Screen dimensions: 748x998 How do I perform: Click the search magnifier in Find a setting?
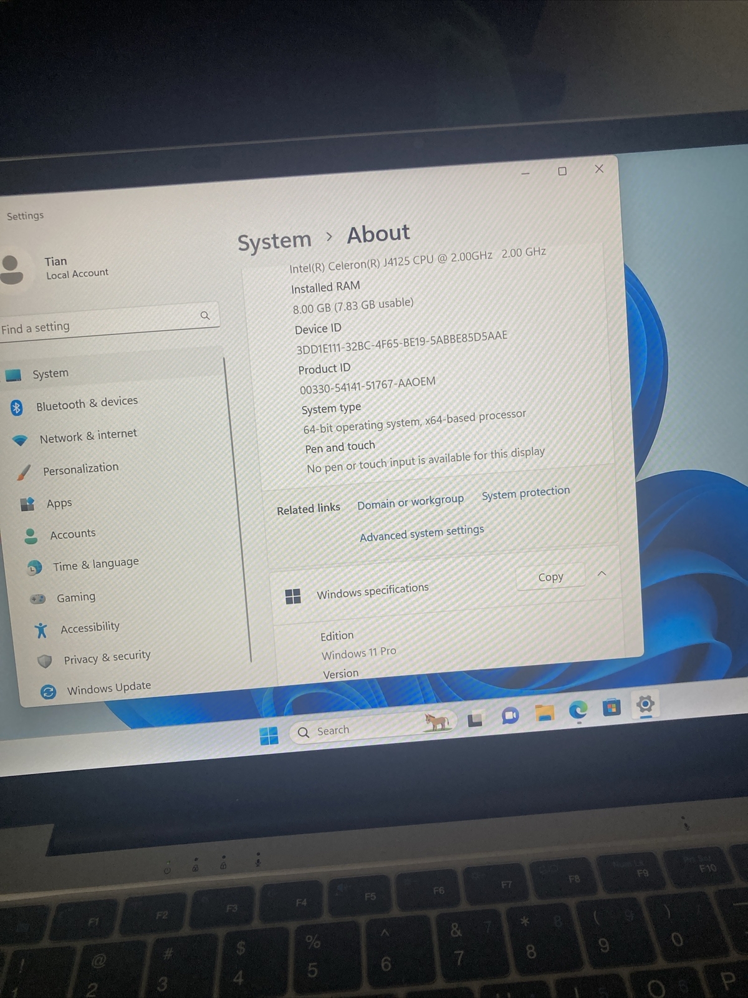pos(205,316)
